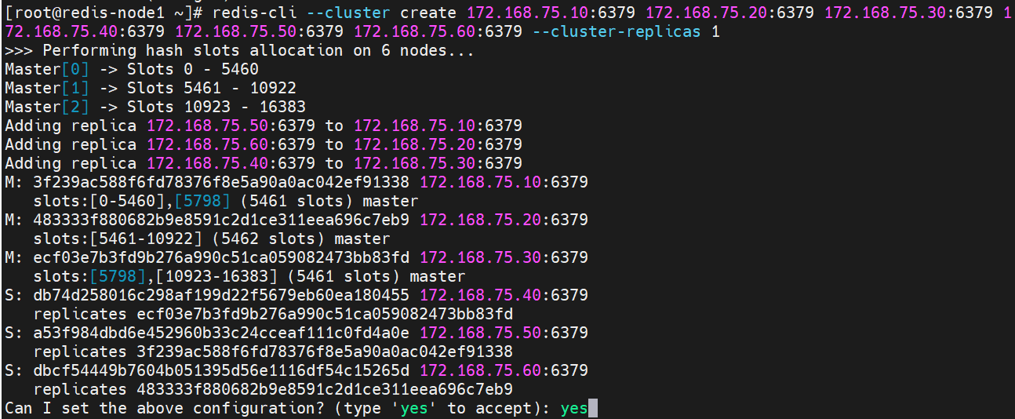Click 172.168.75.20:6379 in the typed command

coord(730,13)
